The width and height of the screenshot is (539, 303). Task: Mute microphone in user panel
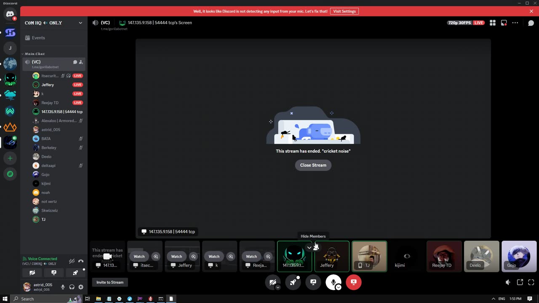(x=63, y=287)
